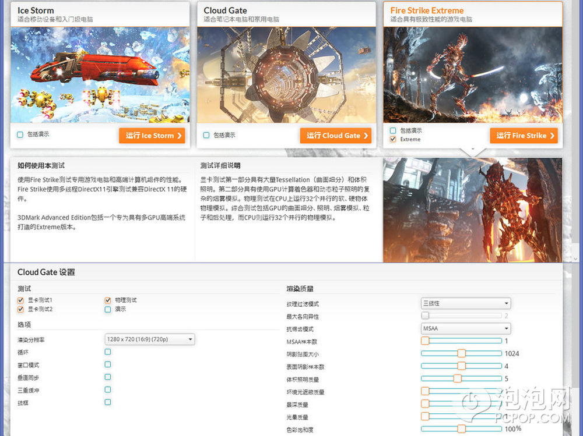This screenshot has height=436, width=583.
Task: Click the 100% saturation value
Action: 513,429
